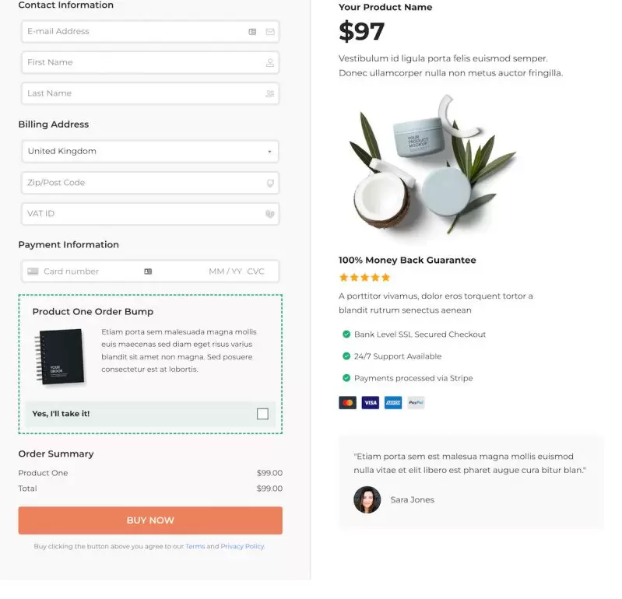This screenshot has width=622, height=599.
Task: Click the MM / YY expiry field
Action: click(225, 271)
